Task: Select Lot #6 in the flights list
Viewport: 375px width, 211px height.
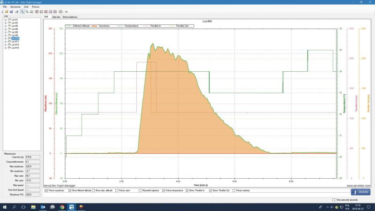Action: tap(14, 29)
